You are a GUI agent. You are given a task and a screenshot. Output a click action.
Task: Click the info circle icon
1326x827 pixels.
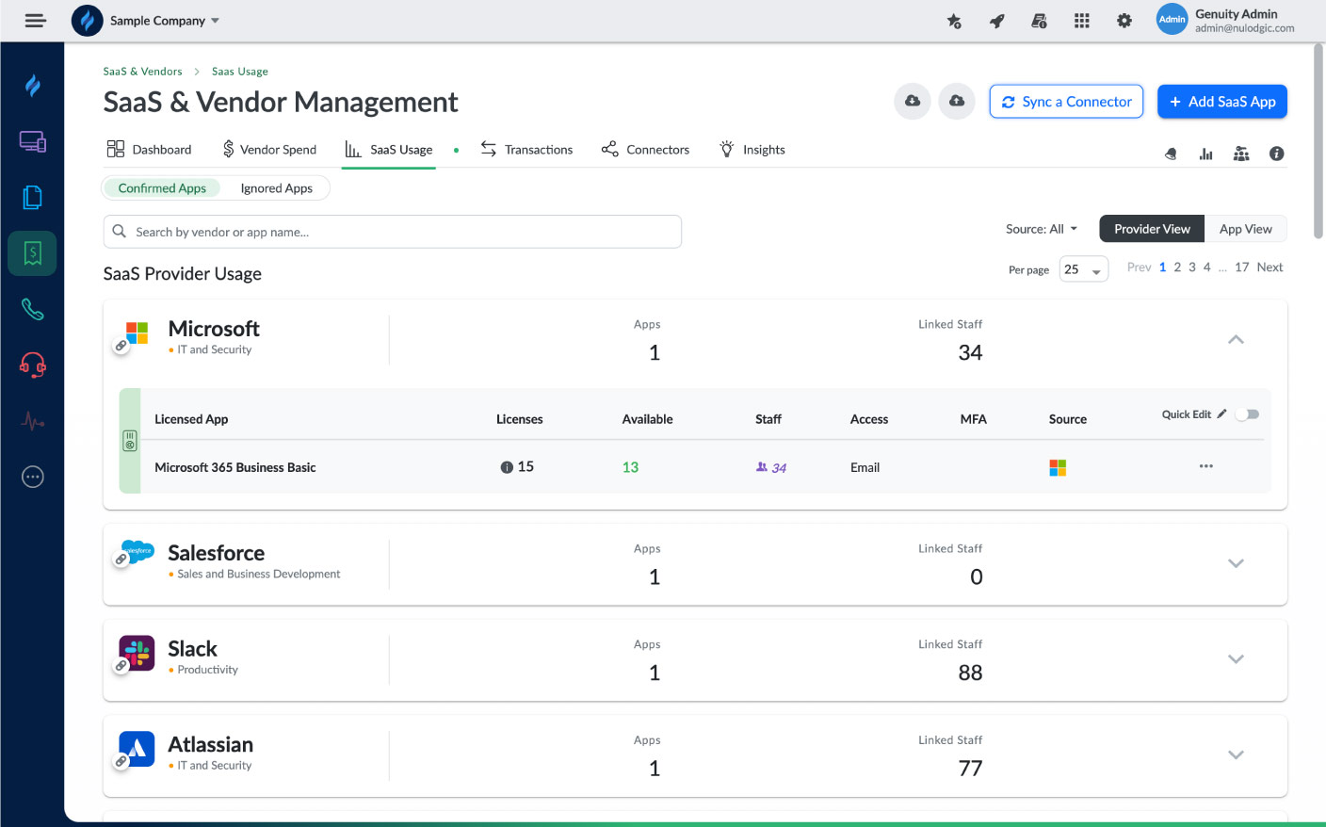1277,154
